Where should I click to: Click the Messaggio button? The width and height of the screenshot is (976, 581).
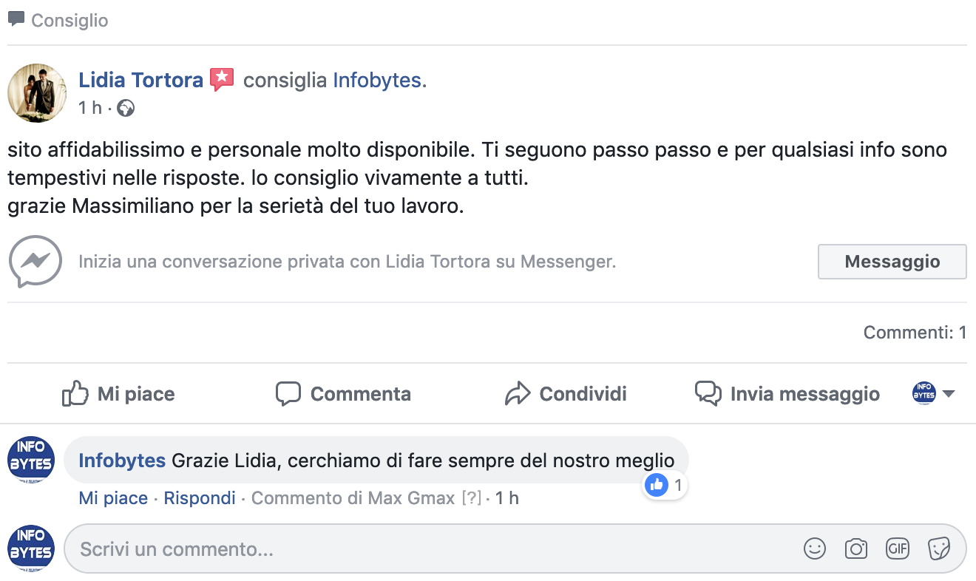[x=892, y=262]
